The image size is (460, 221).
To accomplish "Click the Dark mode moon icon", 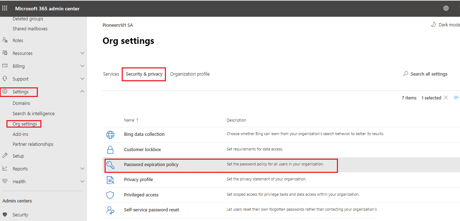I will [x=433, y=25].
